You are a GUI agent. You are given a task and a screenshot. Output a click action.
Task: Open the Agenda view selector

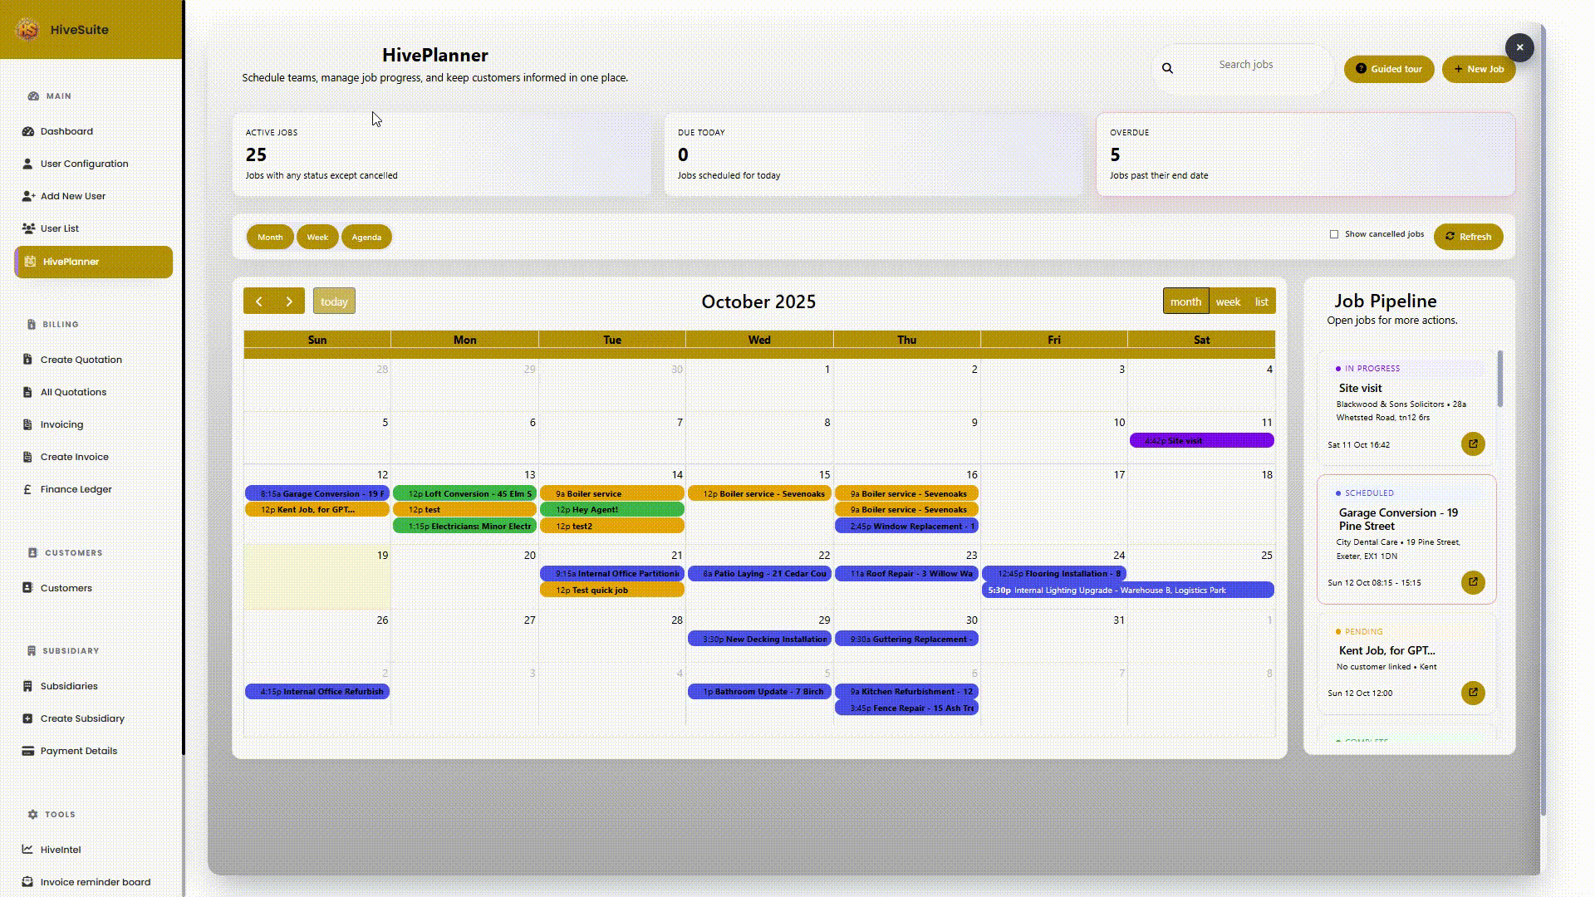[x=366, y=237]
